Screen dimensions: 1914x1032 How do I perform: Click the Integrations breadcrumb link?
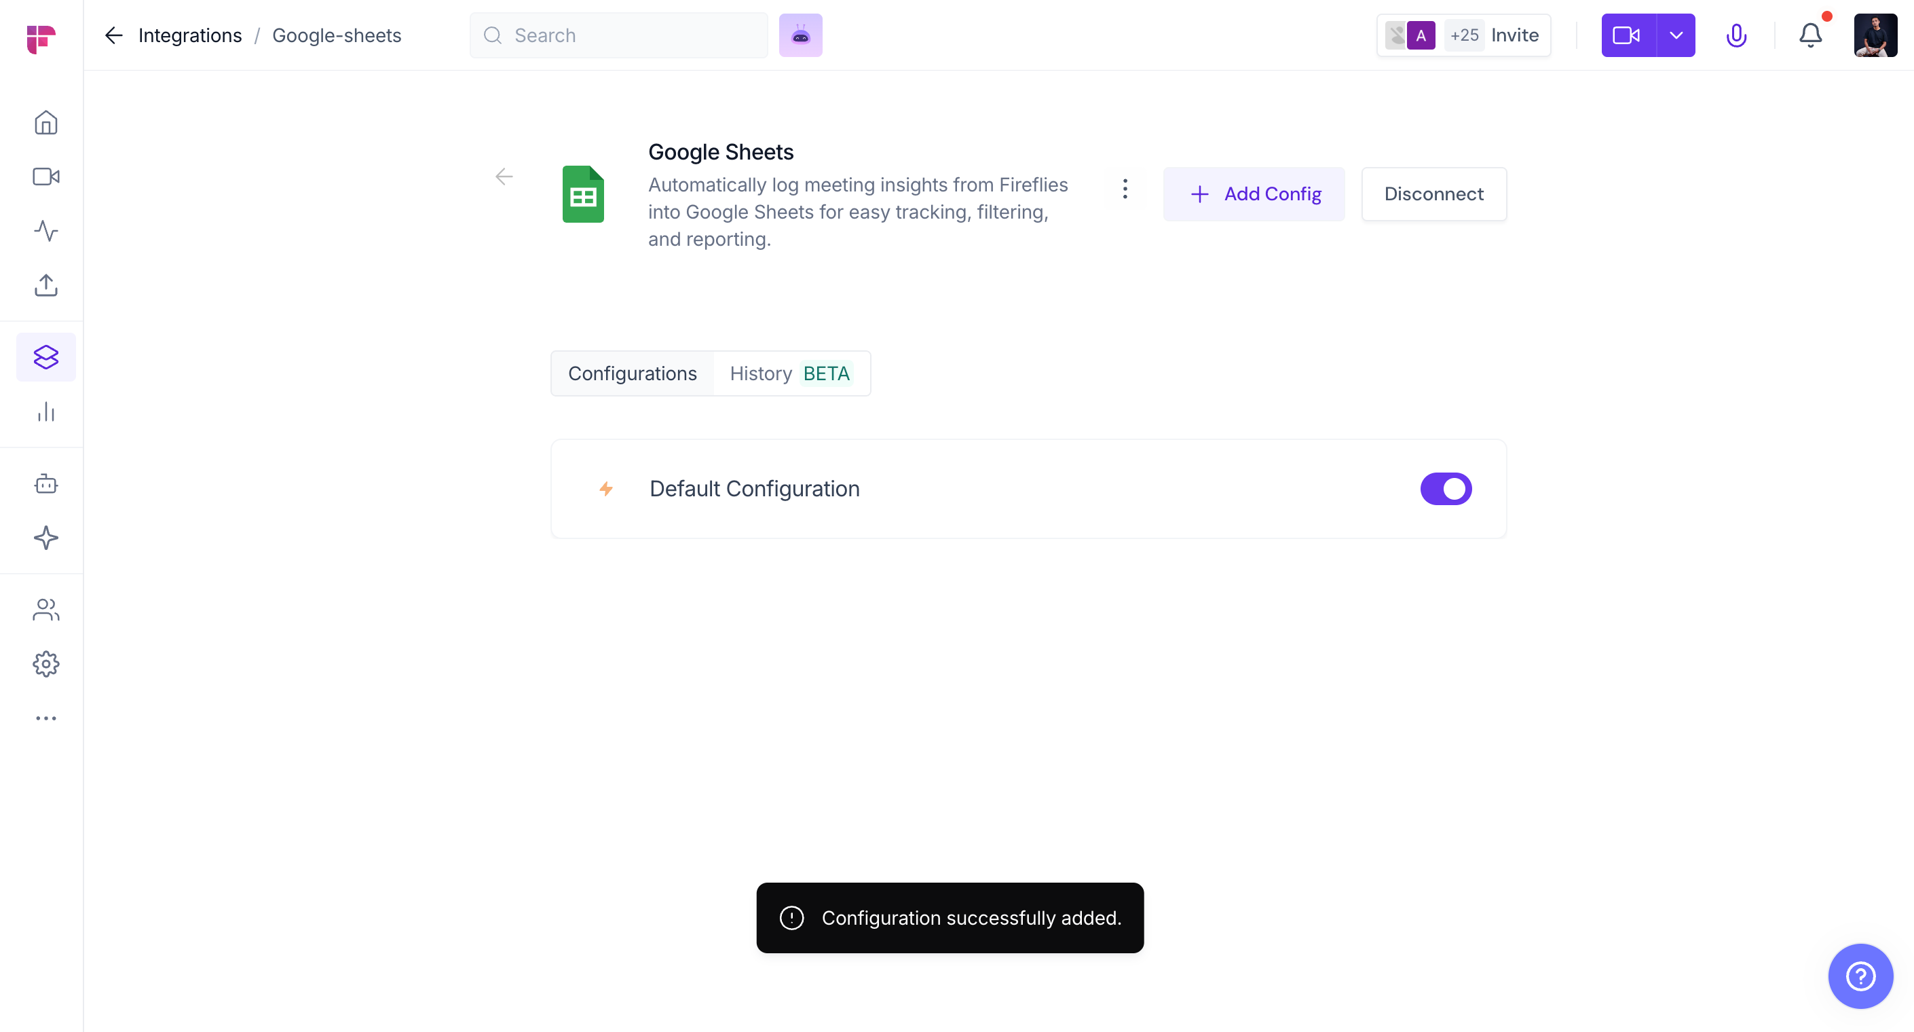(189, 35)
